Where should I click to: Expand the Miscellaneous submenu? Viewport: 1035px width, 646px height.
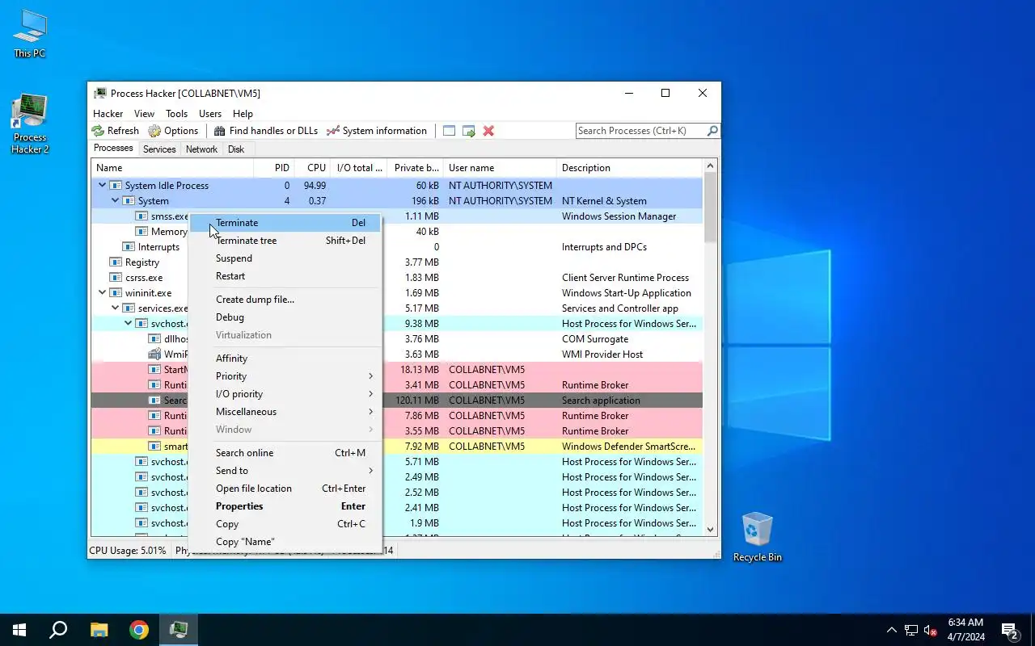point(285,412)
